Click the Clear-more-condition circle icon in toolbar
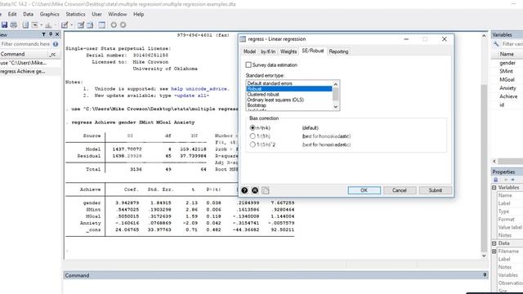 114,25
